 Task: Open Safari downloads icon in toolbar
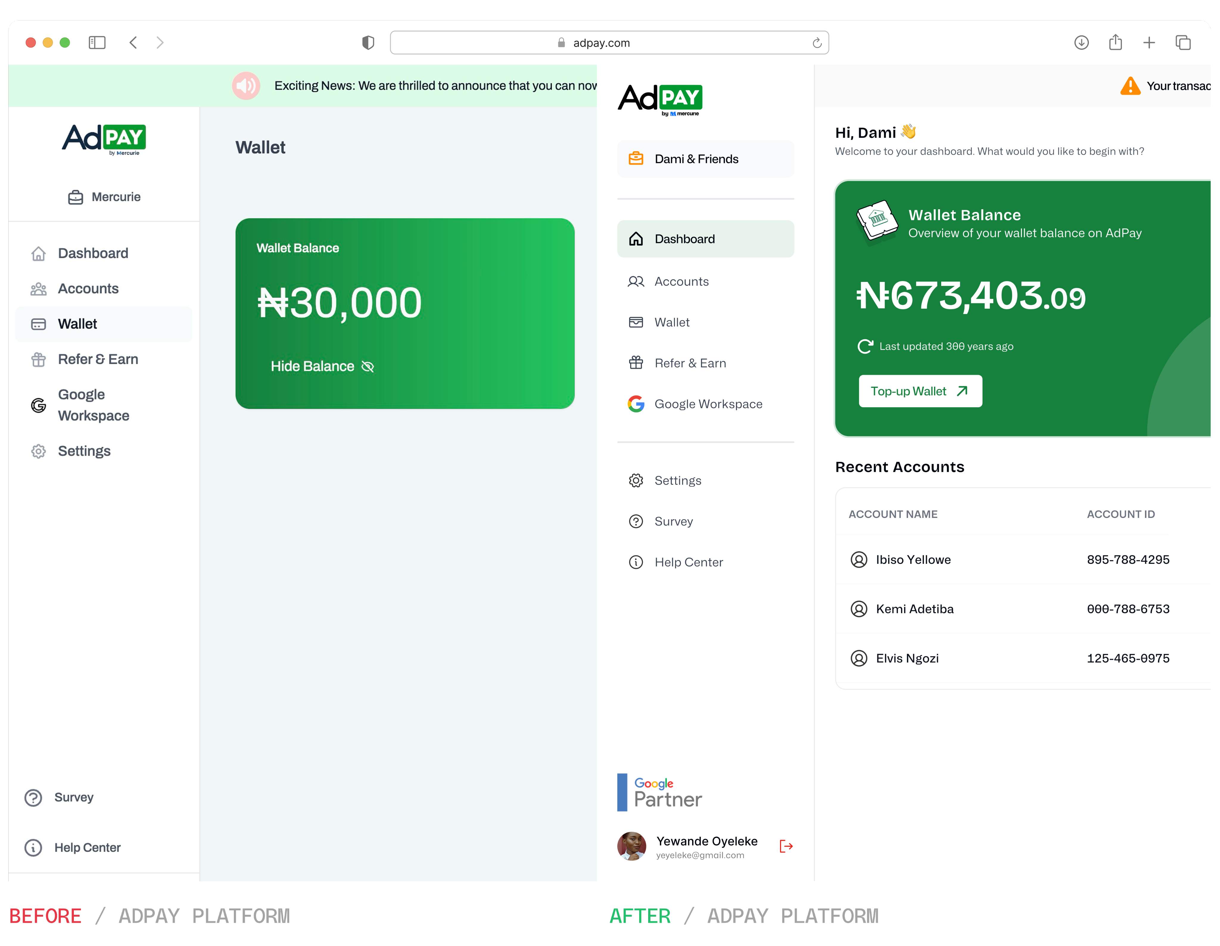click(x=1081, y=42)
